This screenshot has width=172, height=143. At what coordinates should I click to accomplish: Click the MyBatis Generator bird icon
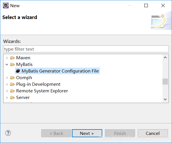point(18,71)
